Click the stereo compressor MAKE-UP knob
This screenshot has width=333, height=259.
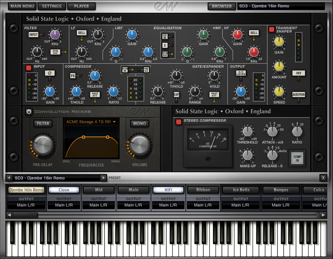(x=247, y=155)
